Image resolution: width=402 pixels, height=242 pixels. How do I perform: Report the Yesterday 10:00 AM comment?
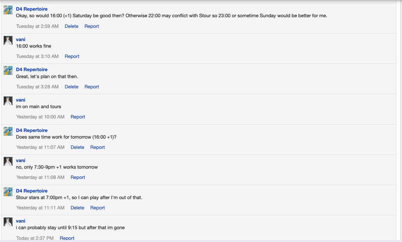point(78,117)
